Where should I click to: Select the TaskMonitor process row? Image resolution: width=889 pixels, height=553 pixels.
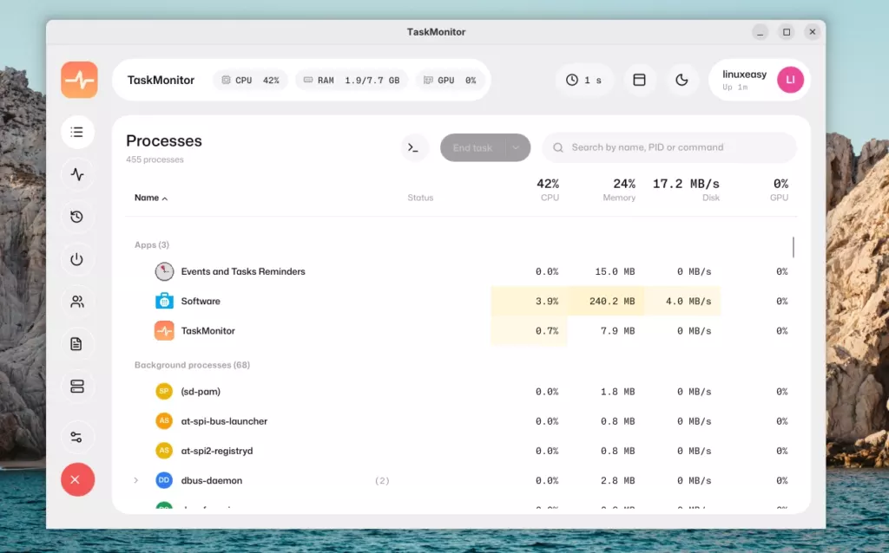[461, 330]
